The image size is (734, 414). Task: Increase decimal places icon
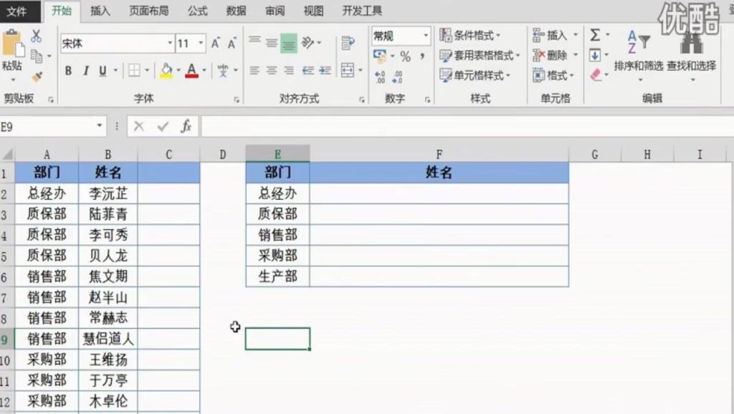point(380,77)
